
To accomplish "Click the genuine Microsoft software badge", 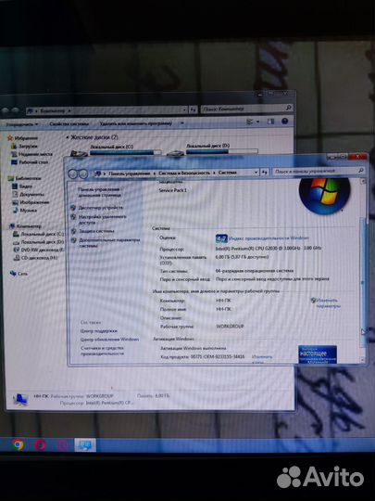I will point(318,354).
